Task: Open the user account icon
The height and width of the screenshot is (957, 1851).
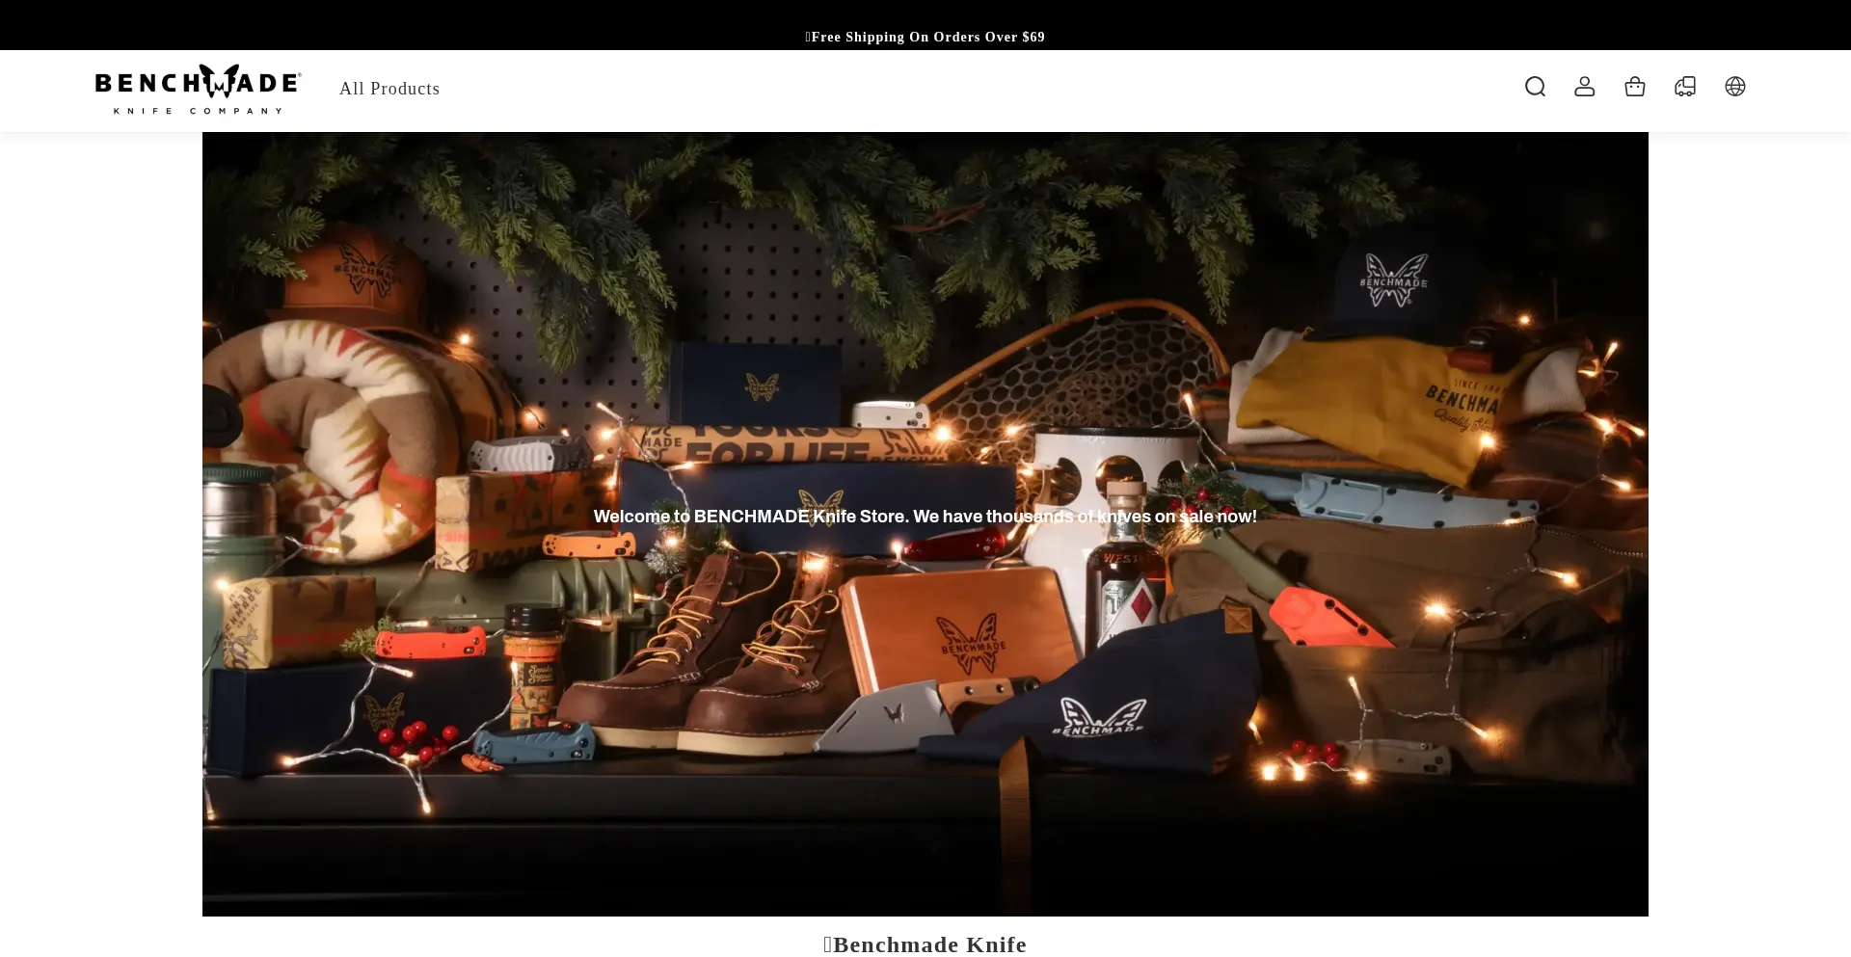Action: (x=1585, y=87)
